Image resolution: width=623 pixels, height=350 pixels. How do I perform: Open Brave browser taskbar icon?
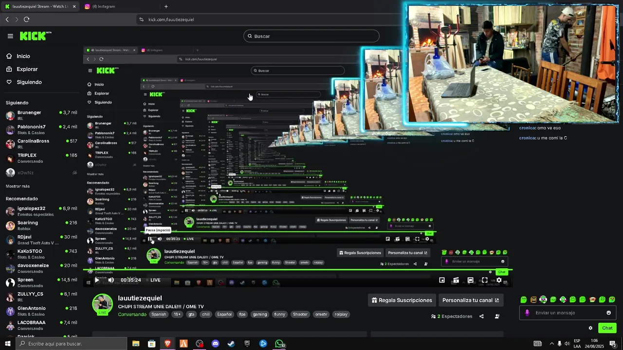click(168, 344)
